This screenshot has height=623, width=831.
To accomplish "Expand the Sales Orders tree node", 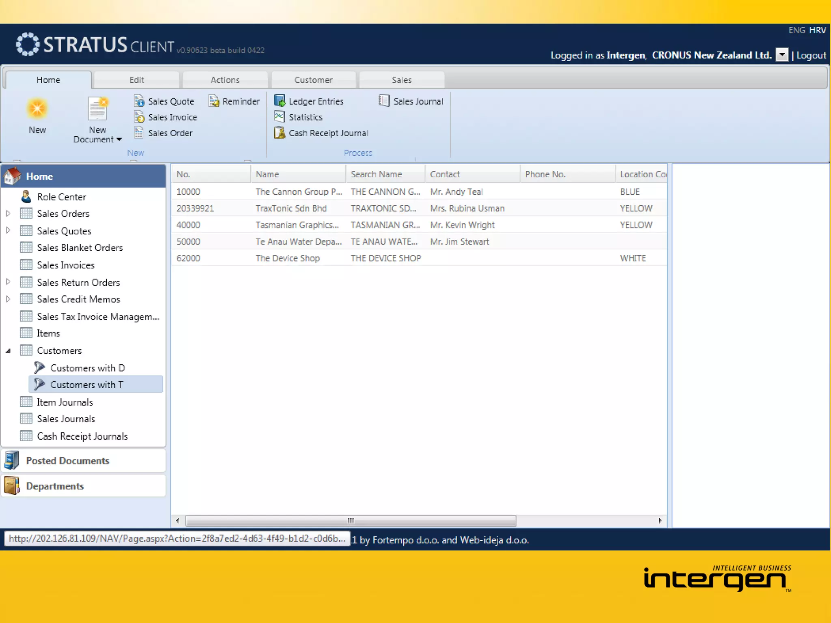I will 8,213.
